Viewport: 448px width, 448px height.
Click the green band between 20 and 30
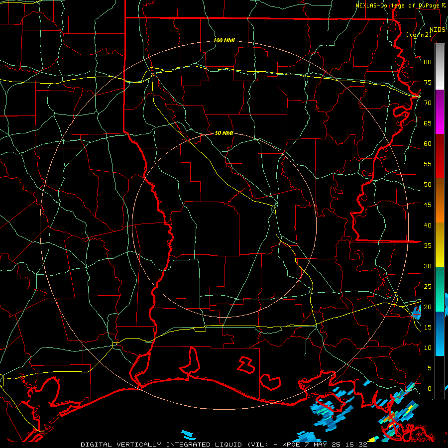[x=440, y=289]
